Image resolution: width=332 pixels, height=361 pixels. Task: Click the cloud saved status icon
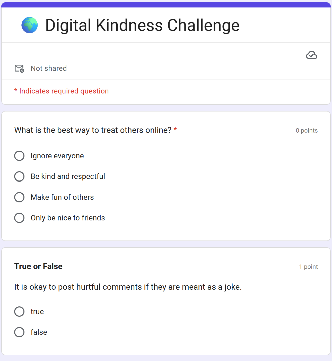pyautogui.click(x=311, y=55)
